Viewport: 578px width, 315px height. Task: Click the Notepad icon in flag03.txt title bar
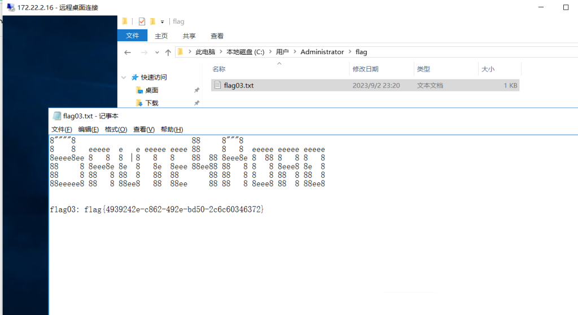point(56,116)
